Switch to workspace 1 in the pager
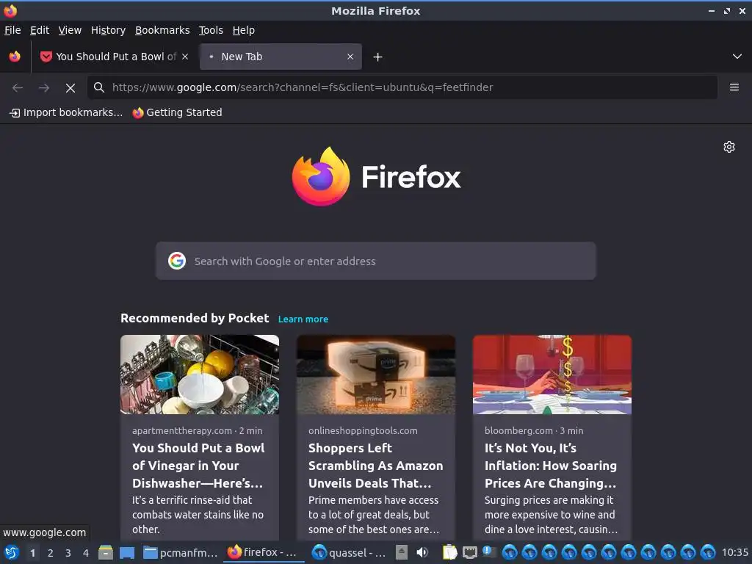752x564 pixels. click(x=32, y=553)
